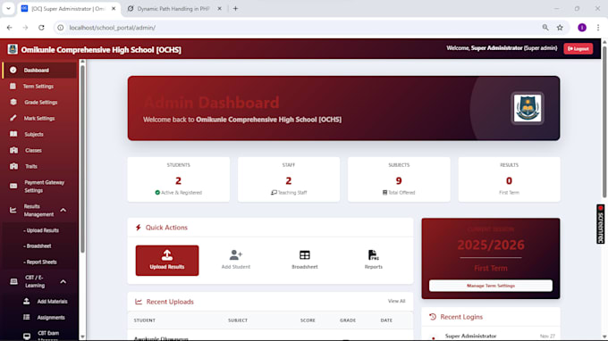608x341 pixels.
Task: Open the Dashboard sidebar item
Action: pos(40,70)
